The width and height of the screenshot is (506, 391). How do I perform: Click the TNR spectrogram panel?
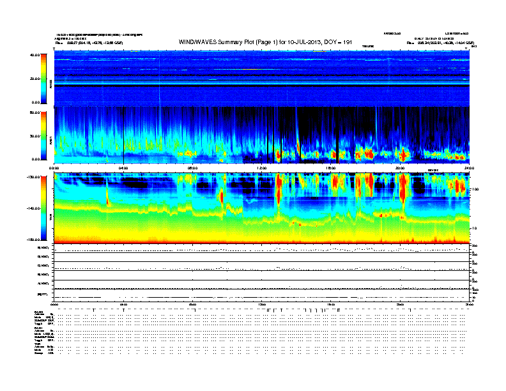262,208
